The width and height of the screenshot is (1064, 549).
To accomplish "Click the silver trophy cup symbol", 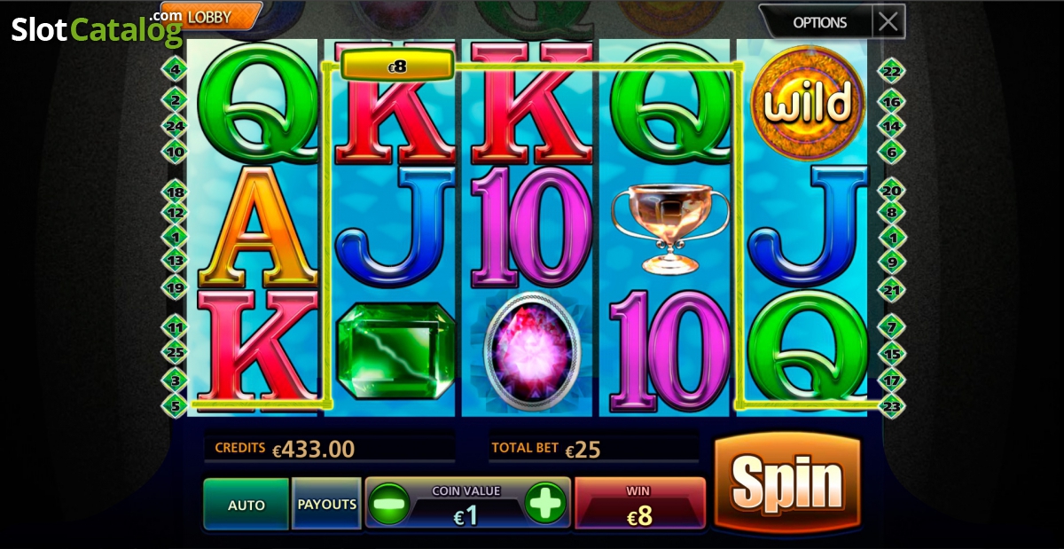I will coord(670,227).
